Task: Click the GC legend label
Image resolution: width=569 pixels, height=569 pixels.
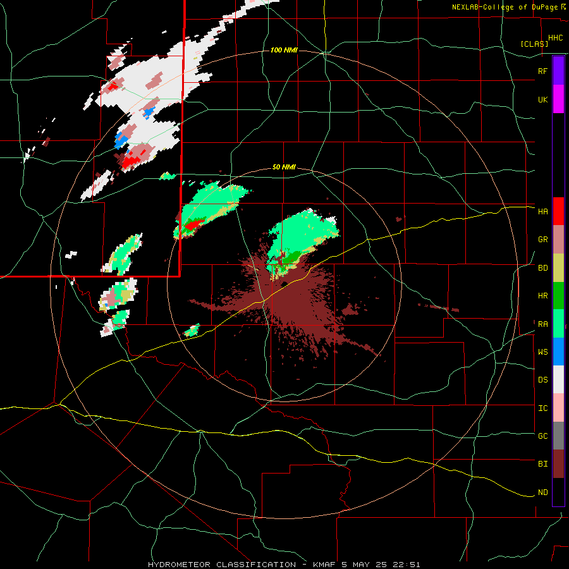Action: coord(542,436)
